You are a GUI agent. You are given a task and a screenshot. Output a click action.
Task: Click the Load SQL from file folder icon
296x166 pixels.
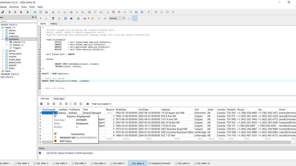92,18
